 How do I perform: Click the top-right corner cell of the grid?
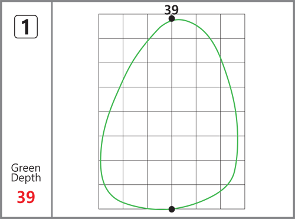click(232, 26)
